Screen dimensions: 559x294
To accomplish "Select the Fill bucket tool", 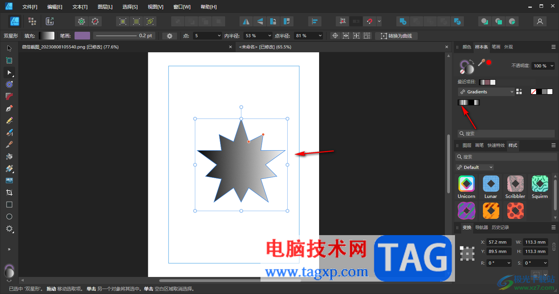I will point(9,156).
